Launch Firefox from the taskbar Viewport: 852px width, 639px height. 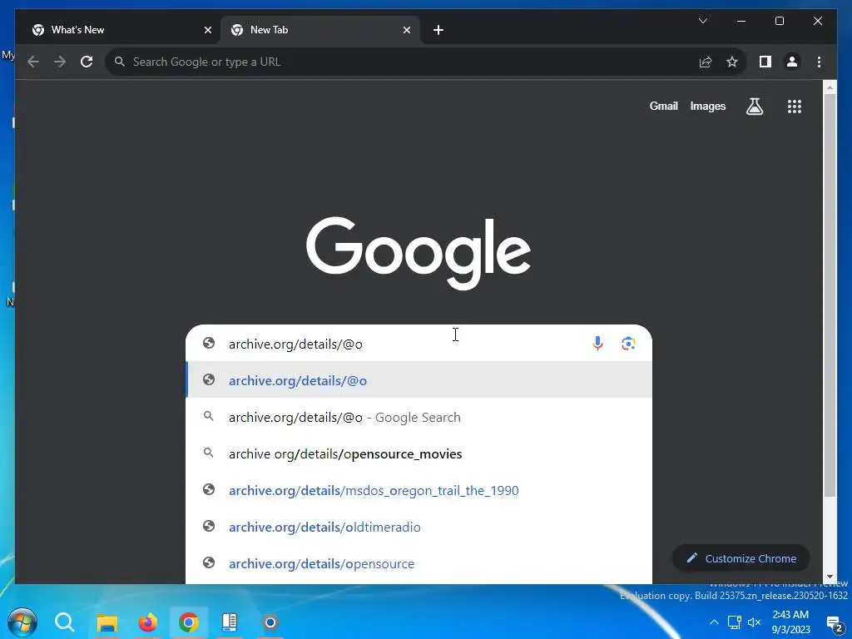pos(147,622)
